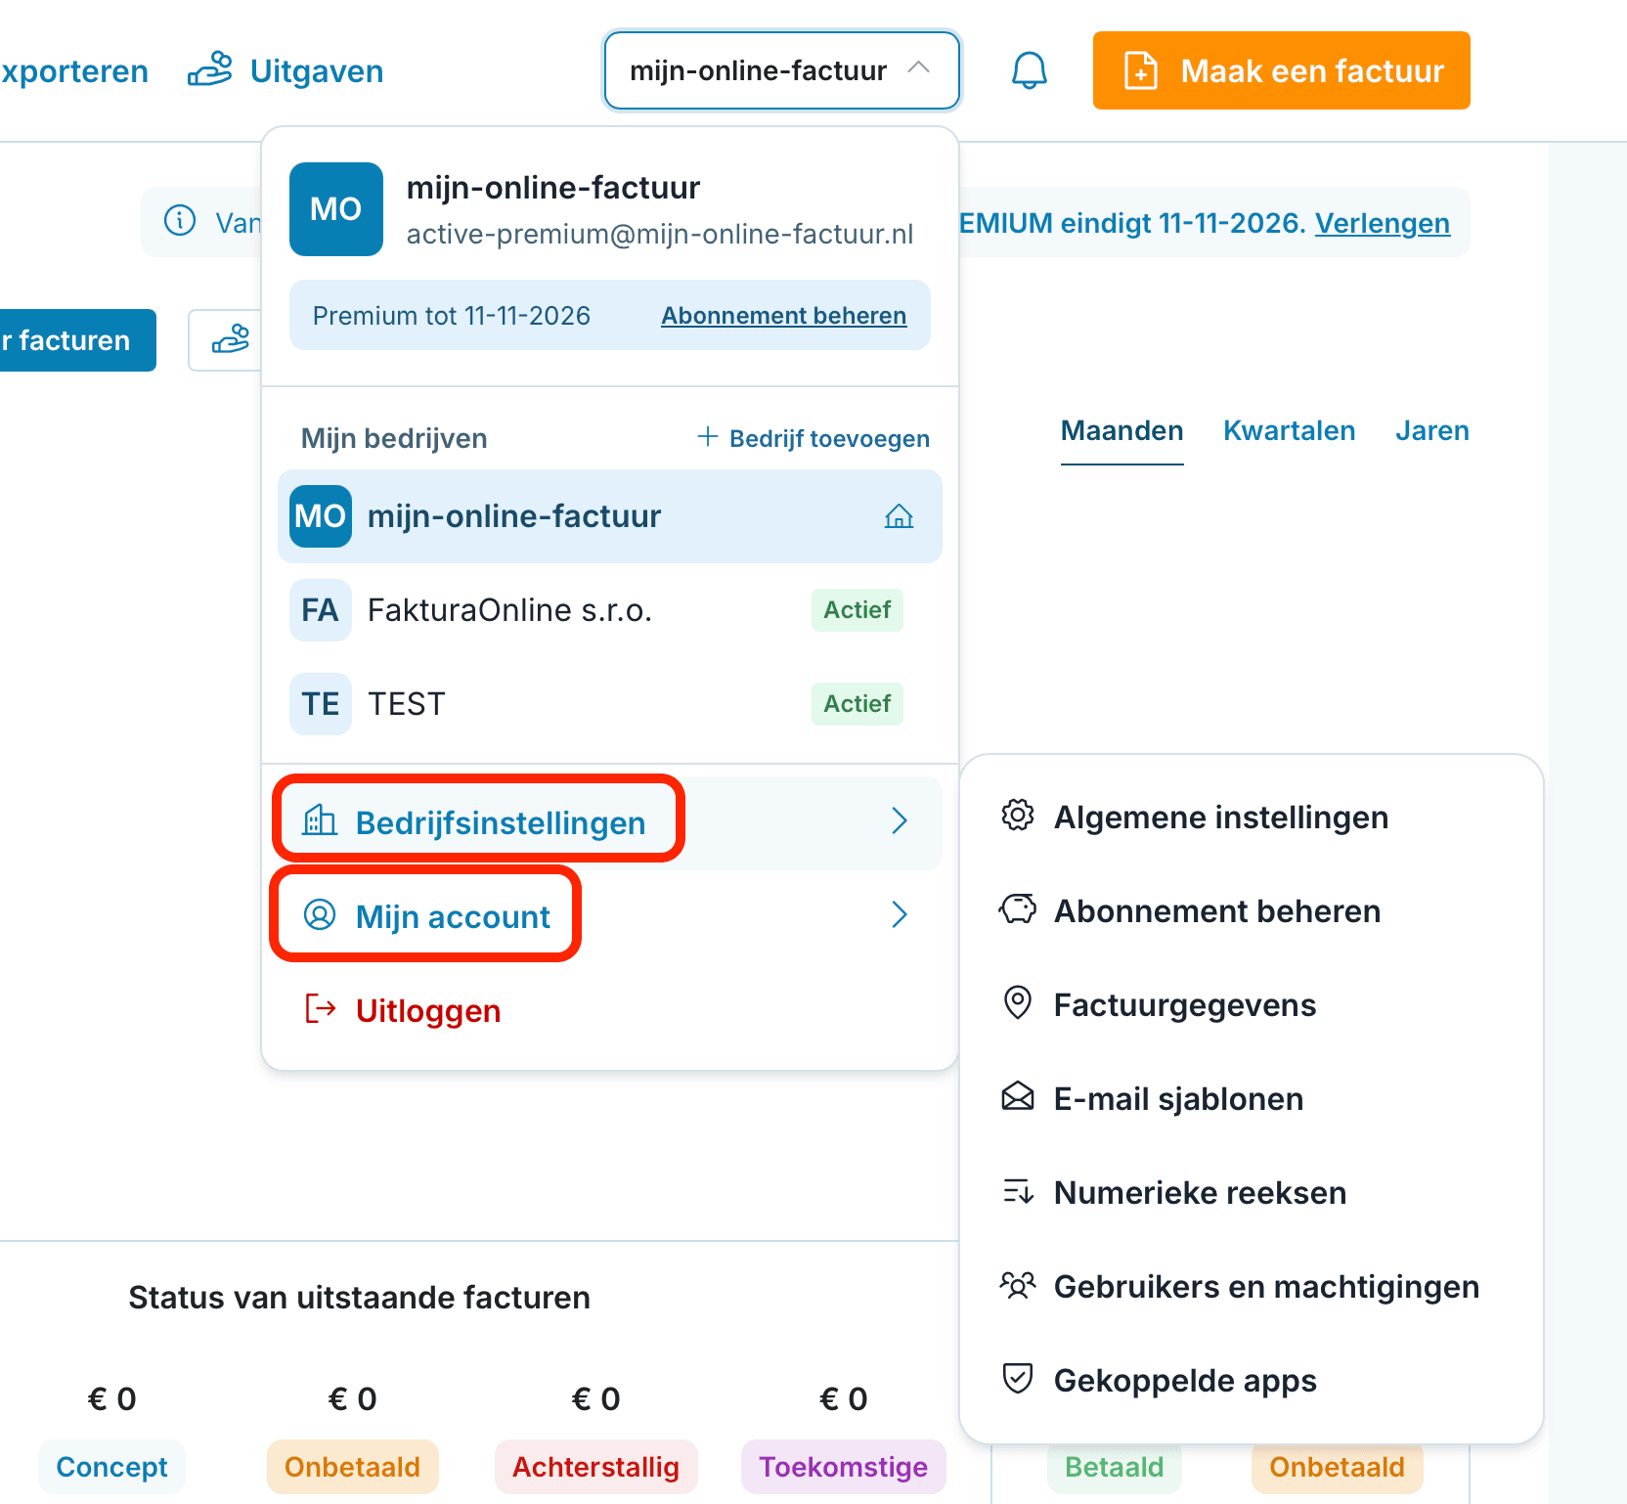Click the document icon on Maak een factuur
Viewport: 1627px width, 1504px height.
point(1141,71)
